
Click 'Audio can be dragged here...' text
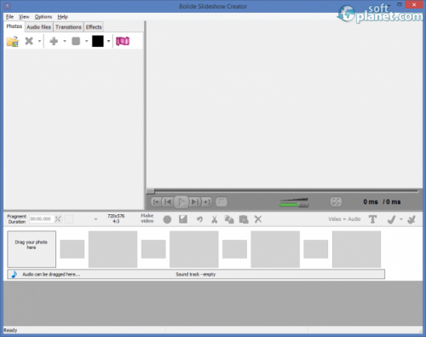[x=51, y=275]
